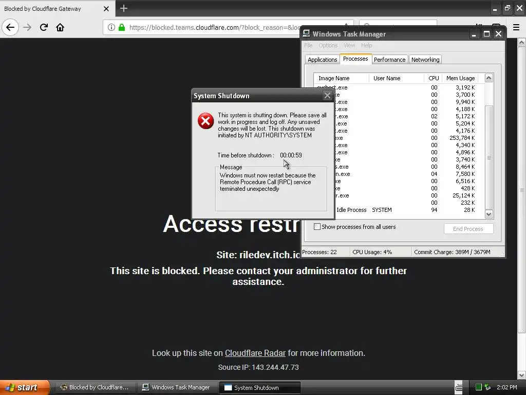Click CPU Usage: 4% status entry
526x395 pixels.
(372, 252)
